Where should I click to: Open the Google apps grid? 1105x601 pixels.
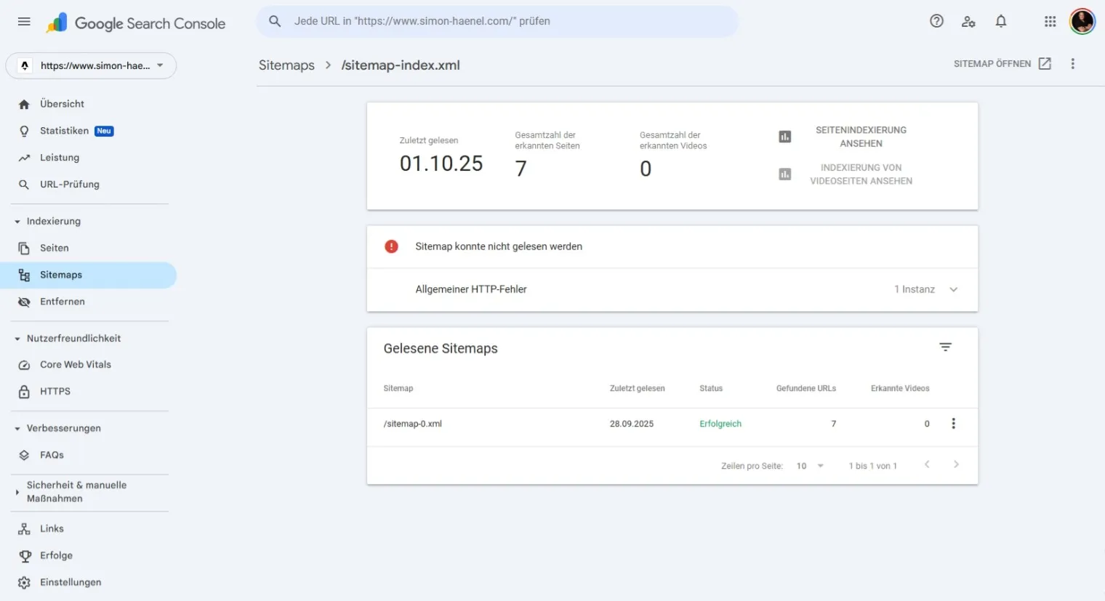(1050, 21)
